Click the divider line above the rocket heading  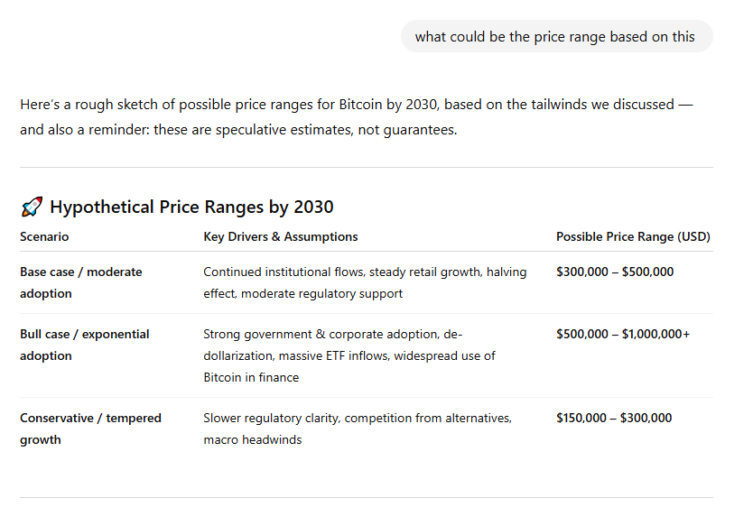[x=367, y=167]
